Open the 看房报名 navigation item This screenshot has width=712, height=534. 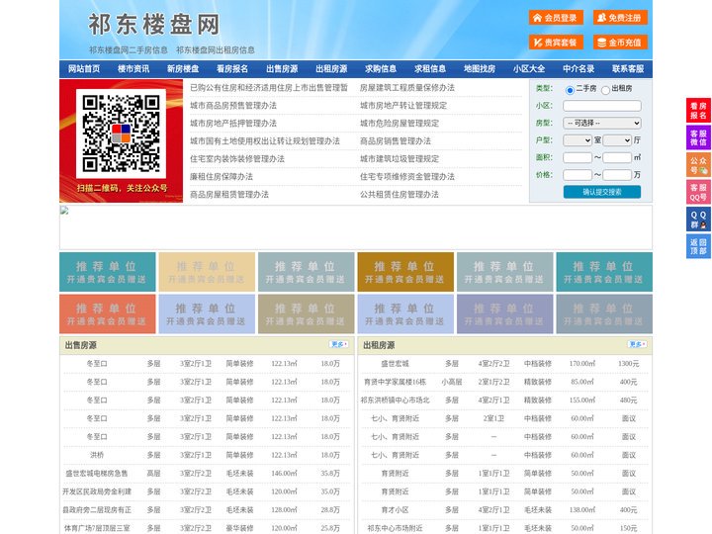(232, 69)
